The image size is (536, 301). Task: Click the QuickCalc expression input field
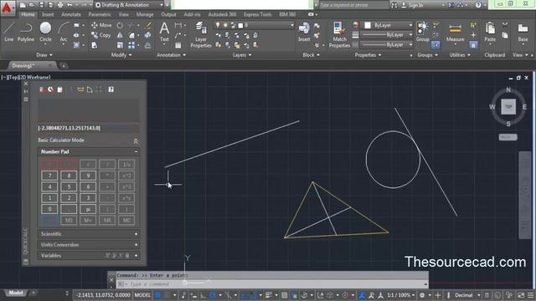click(89, 128)
